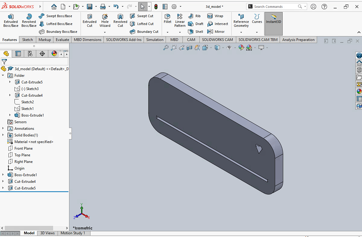Open the MBD Dimensions tab
The height and width of the screenshot is (237, 362).
[x=87, y=39]
